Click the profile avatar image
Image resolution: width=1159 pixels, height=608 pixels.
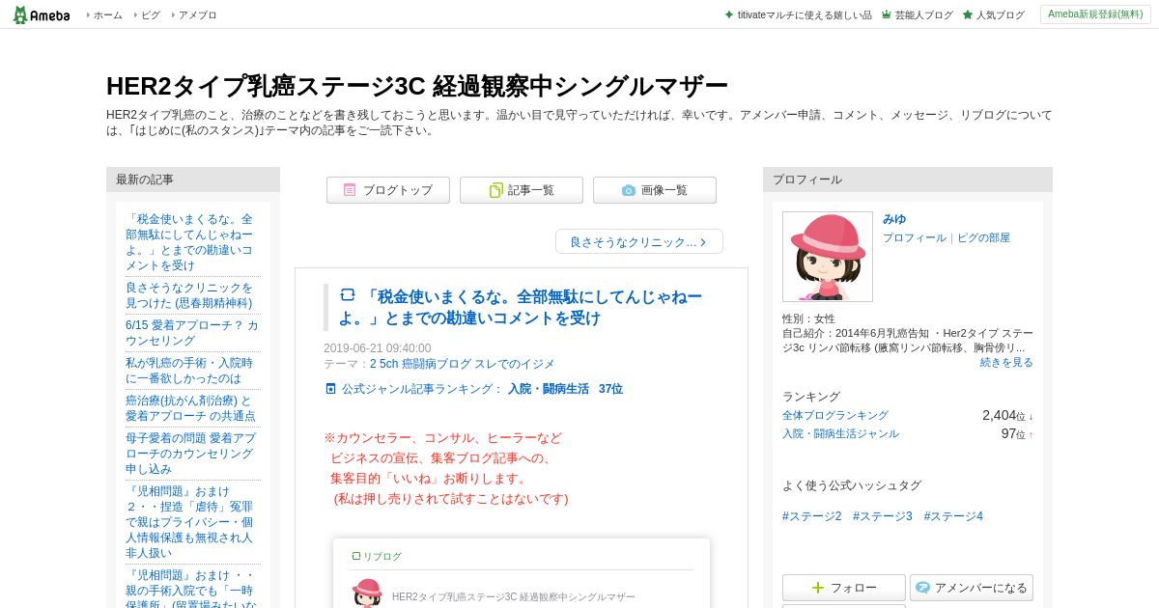click(x=828, y=257)
